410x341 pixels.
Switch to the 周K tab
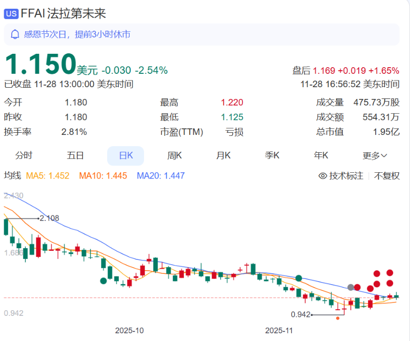(174, 155)
